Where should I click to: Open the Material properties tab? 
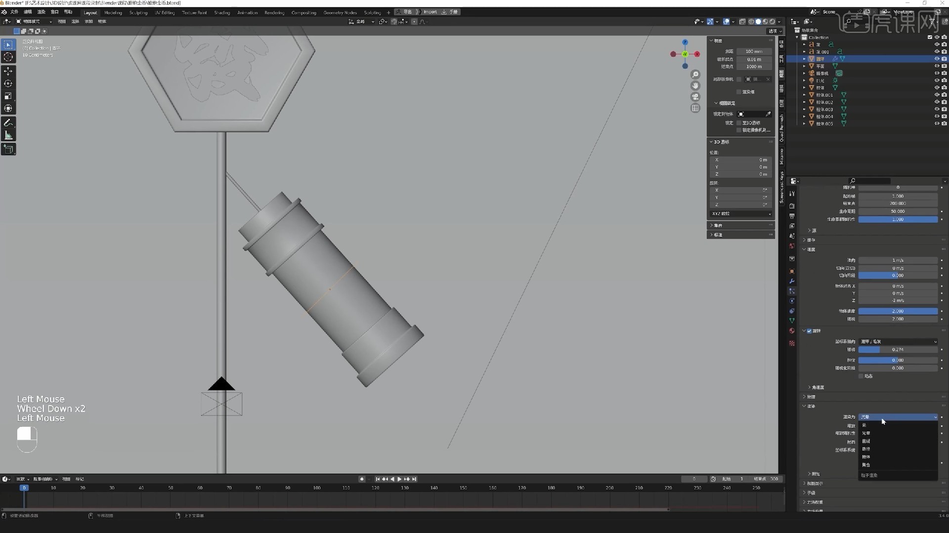click(792, 331)
